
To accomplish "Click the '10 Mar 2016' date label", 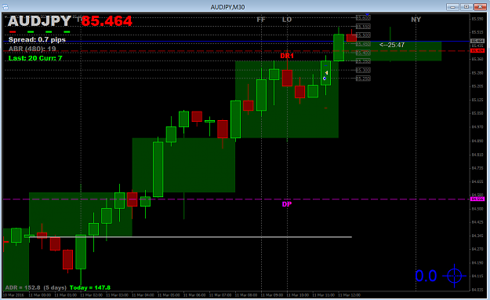I will (x=13, y=295).
